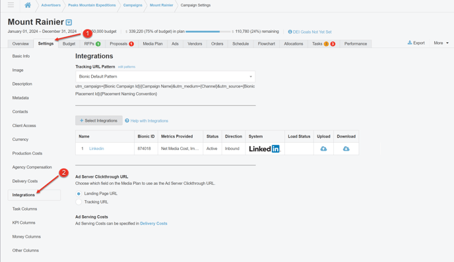Screen dimensions: 454x262
Task: Click the Proposals red badge
Action: 131,44
